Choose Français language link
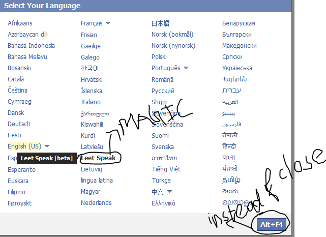Image resolution: width=326 pixels, height=237 pixels. click(92, 23)
